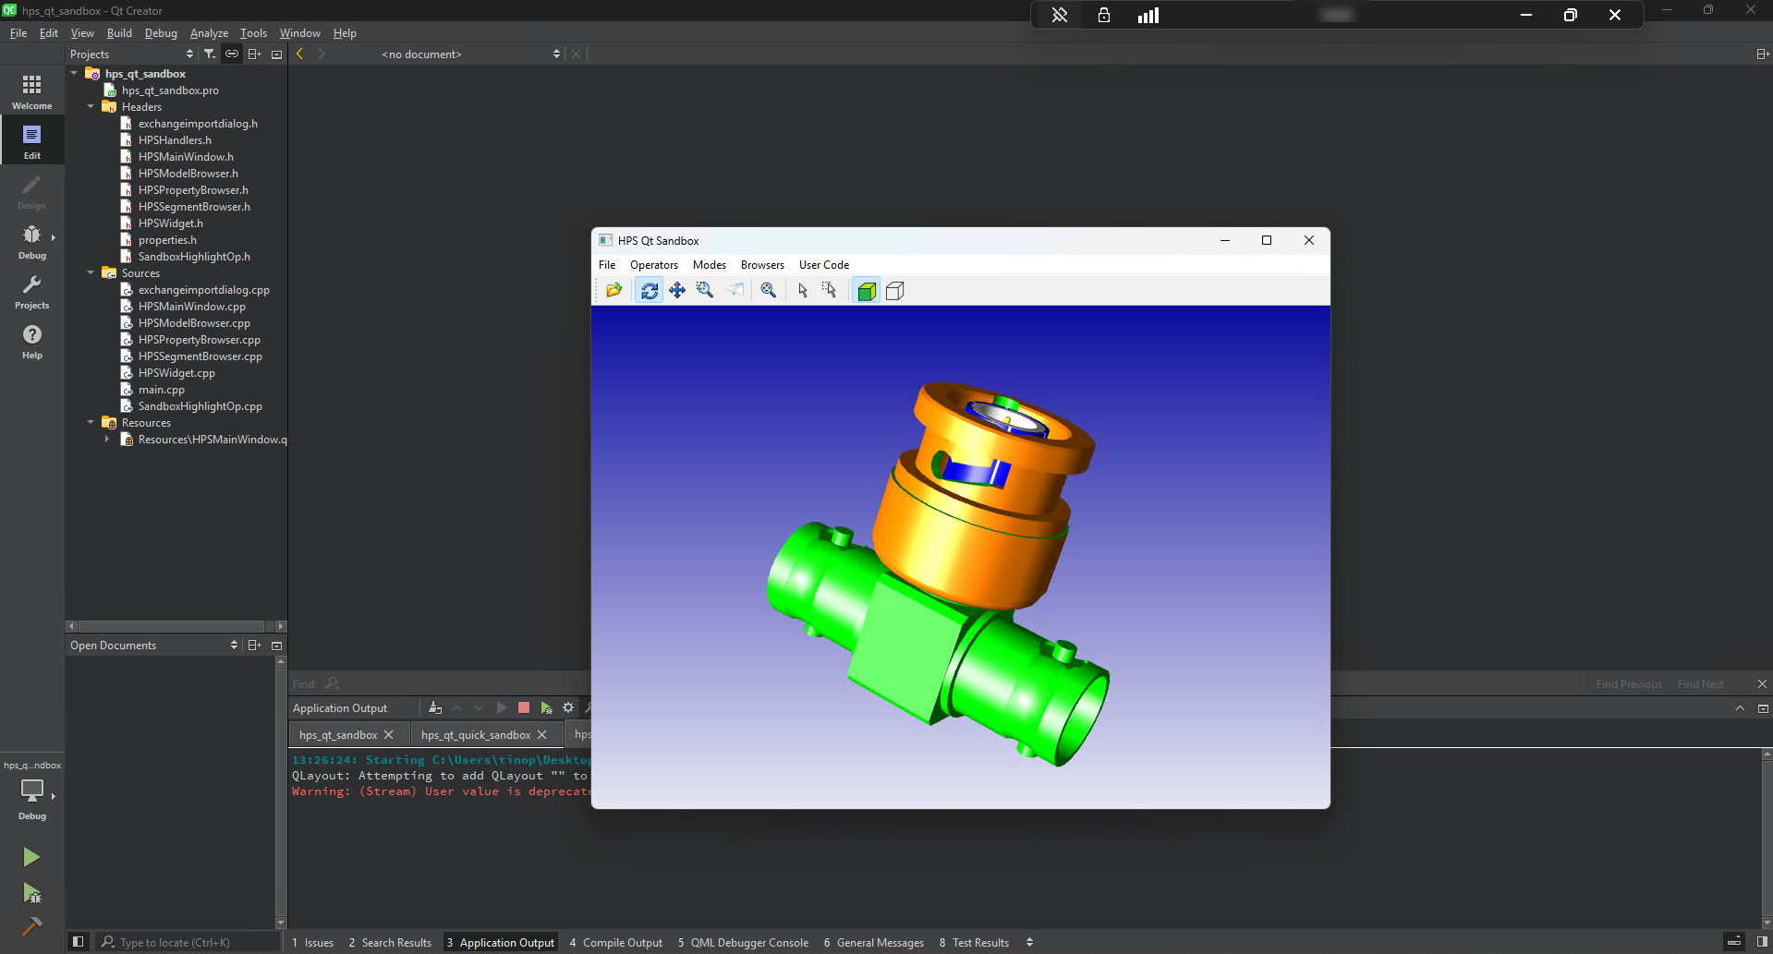Image resolution: width=1773 pixels, height=954 pixels.
Task: Open main.cpp from the Sources list
Action: (161, 390)
